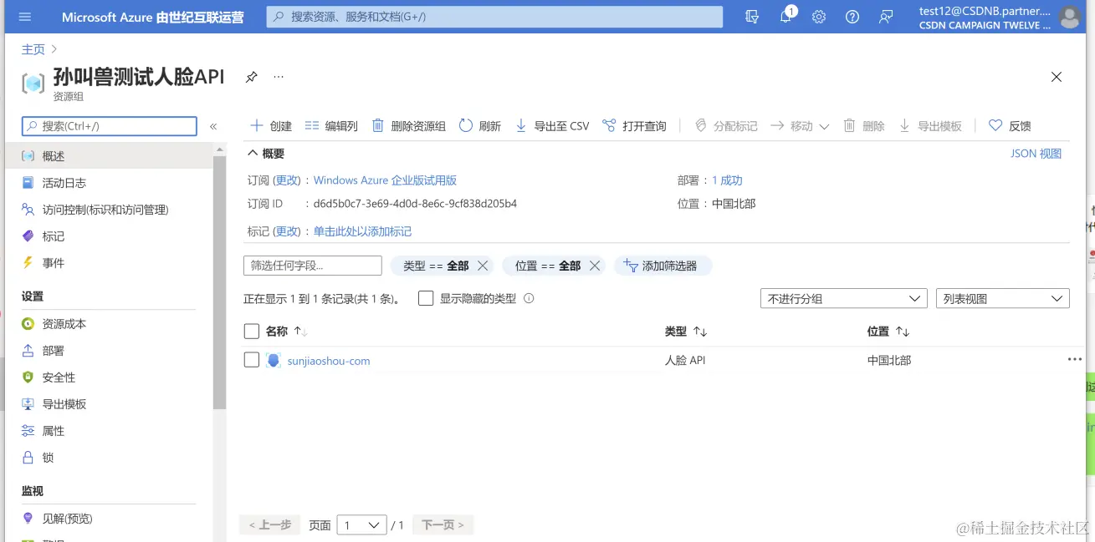Screen dimensions: 1095x542
Task: Select all rows header checkbox
Action: click(x=252, y=332)
